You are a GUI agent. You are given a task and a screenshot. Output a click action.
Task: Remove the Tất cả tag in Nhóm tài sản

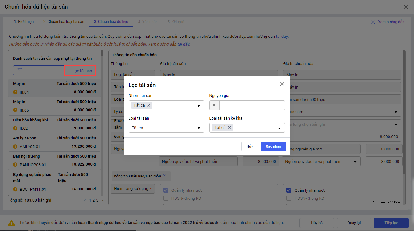[149, 105]
